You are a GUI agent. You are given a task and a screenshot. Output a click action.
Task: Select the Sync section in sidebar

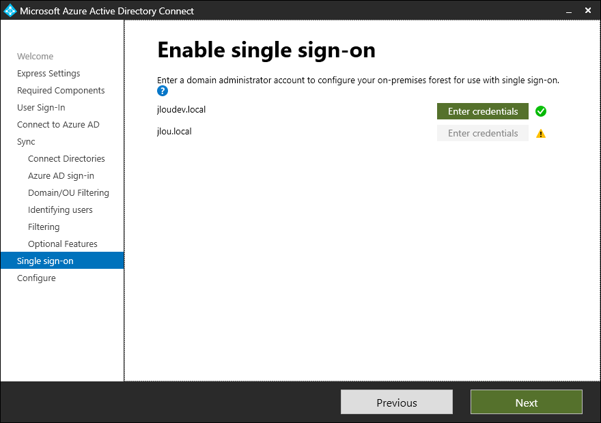(x=26, y=142)
